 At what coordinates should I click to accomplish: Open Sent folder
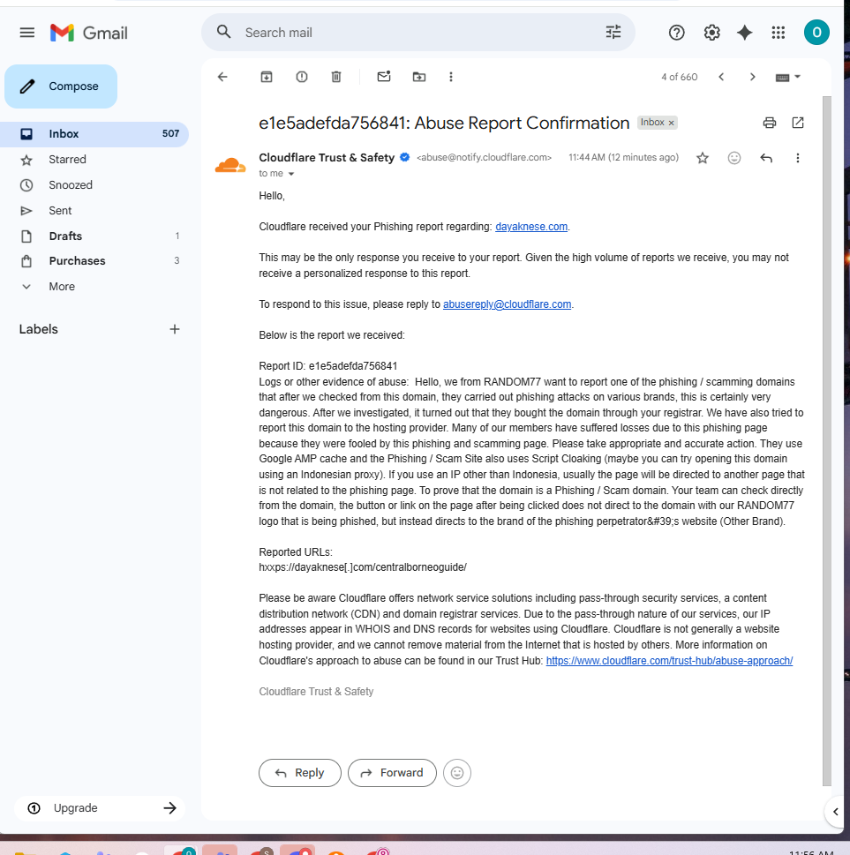pyautogui.click(x=94, y=211)
